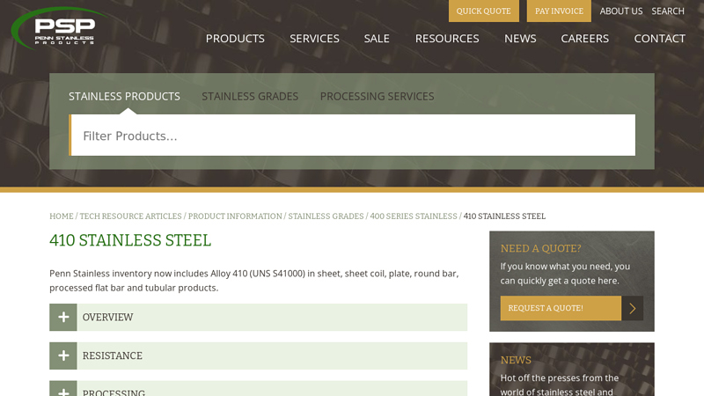Expand the Processing section plus icon

point(63,390)
